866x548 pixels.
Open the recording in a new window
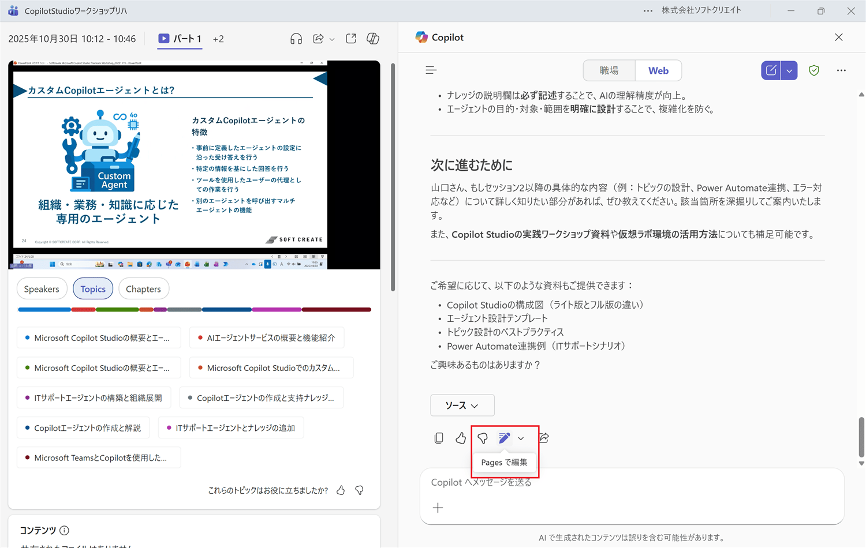[350, 39]
